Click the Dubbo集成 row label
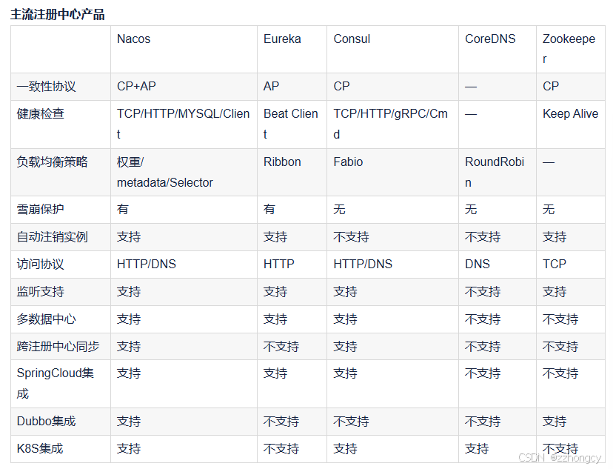 click(x=46, y=422)
